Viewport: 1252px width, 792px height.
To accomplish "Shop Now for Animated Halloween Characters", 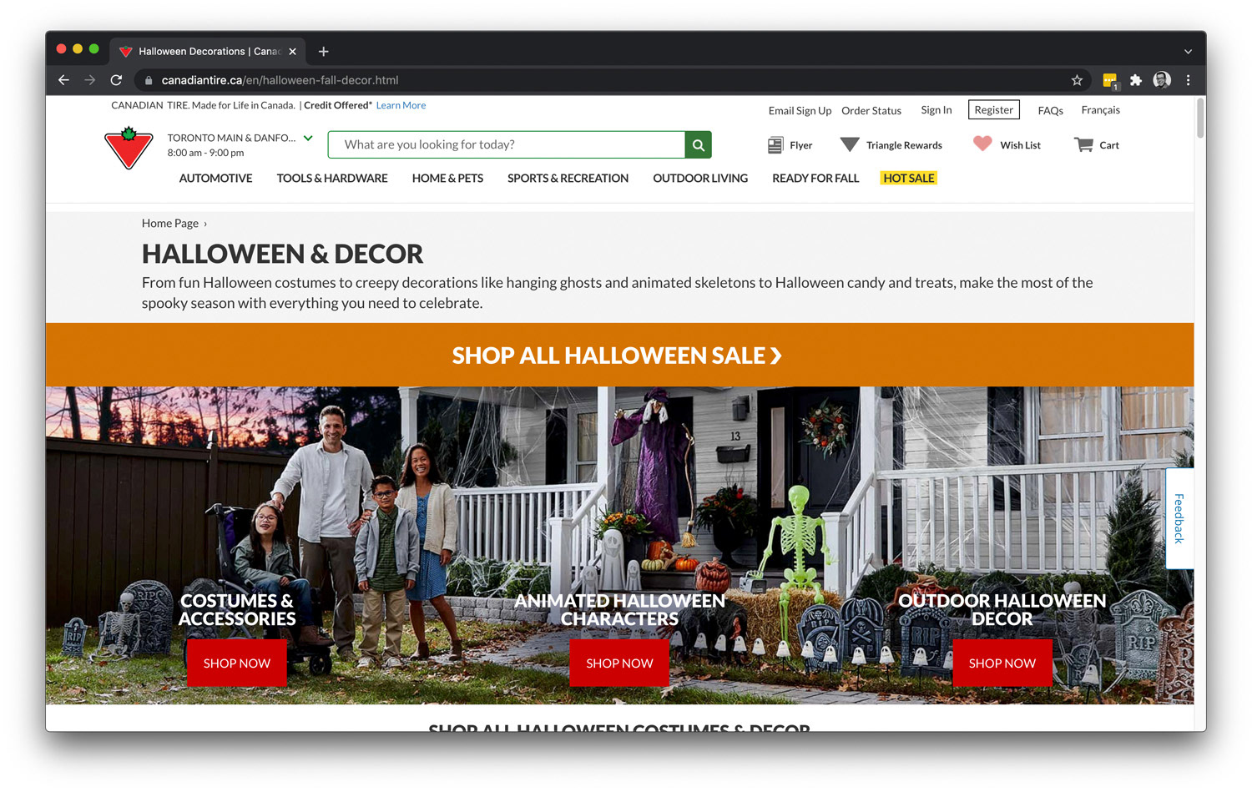I will (x=619, y=663).
